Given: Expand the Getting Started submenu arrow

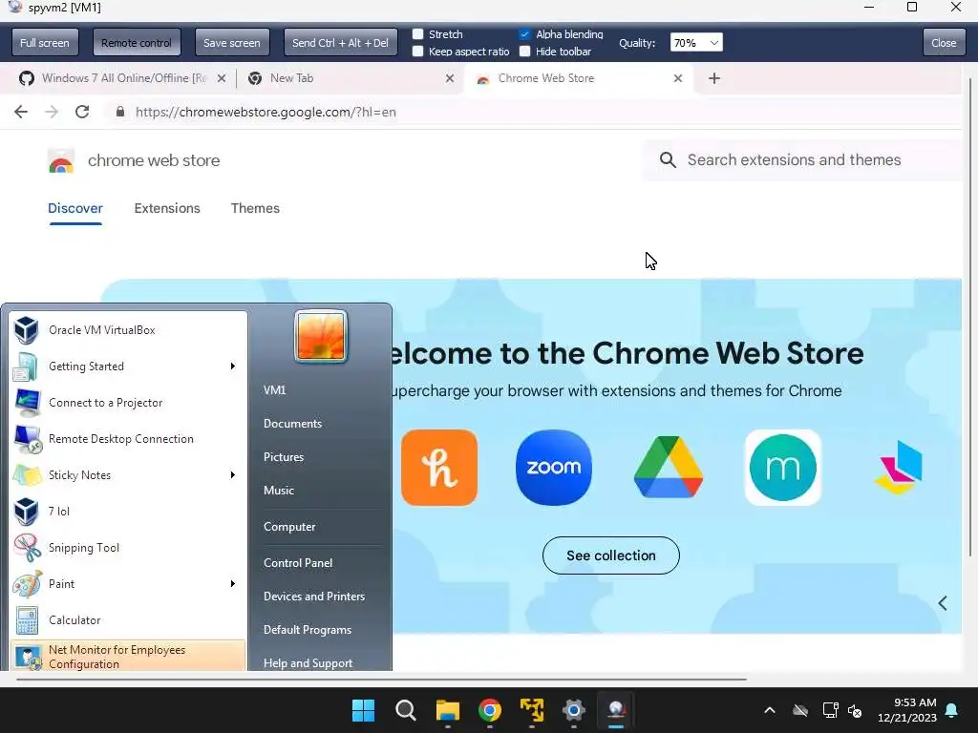Looking at the screenshot, I should point(233,366).
